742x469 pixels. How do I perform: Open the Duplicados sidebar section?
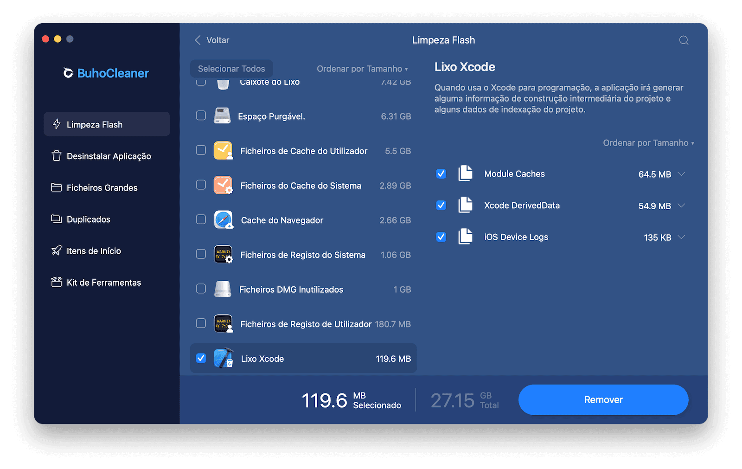click(107, 219)
